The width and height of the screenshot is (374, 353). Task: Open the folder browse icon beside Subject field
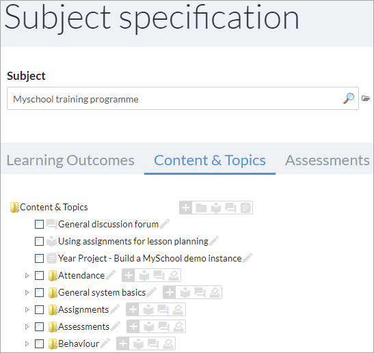tap(366, 98)
